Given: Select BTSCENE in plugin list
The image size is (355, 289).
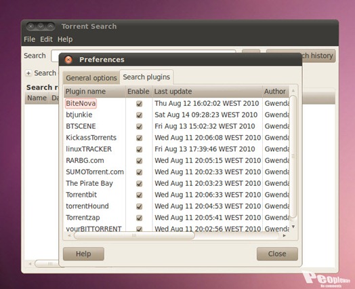Looking at the screenshot, I should pos(81,126).
